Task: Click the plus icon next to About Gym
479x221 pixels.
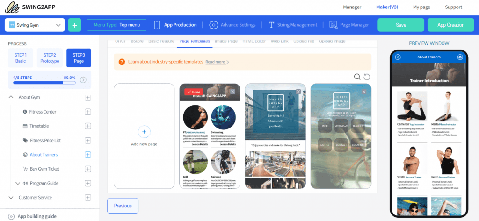Action: point(87,97)
